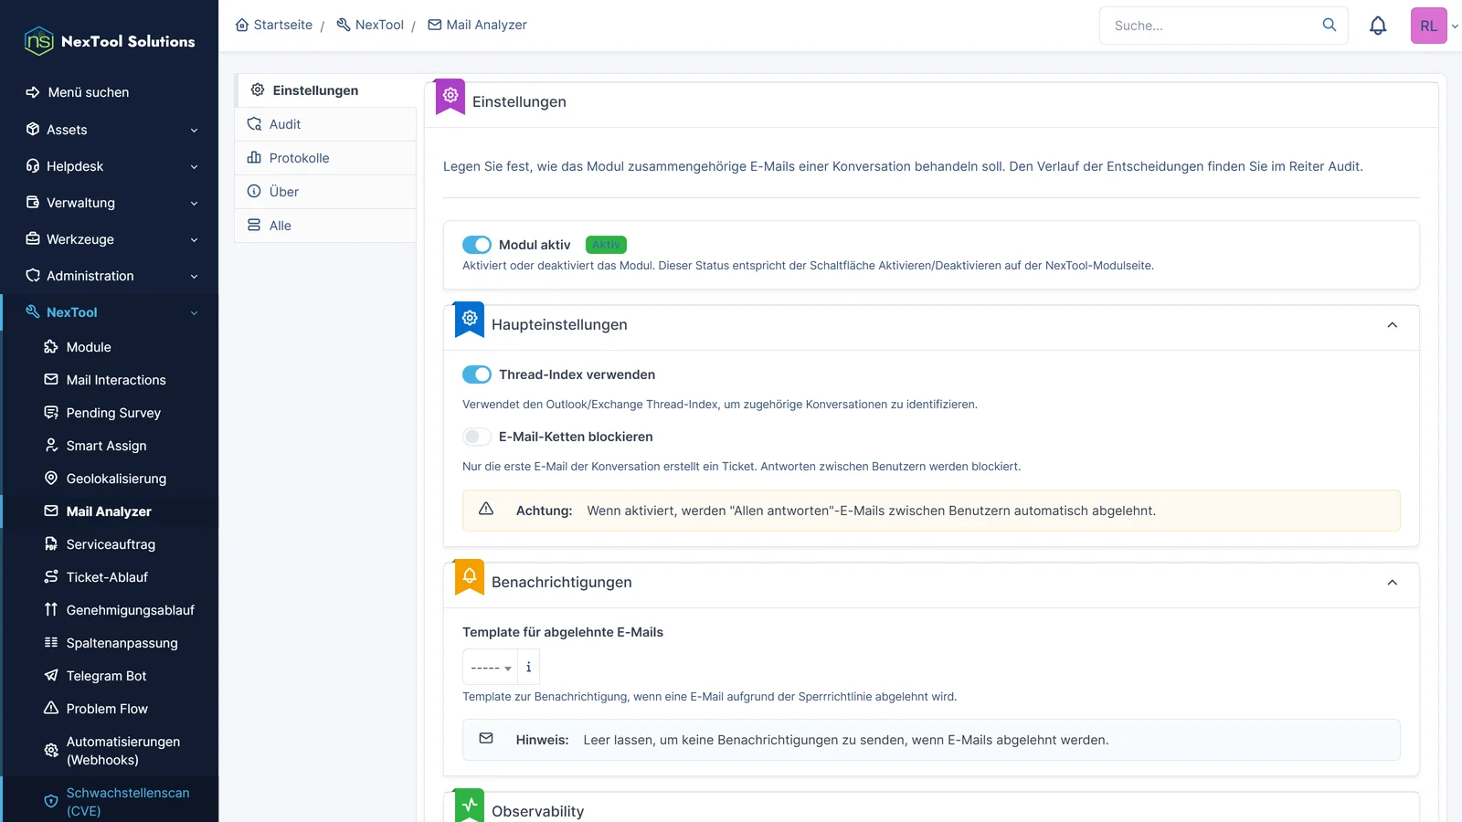1462x822 pixels.
Task: Click the notification bell icon
Action: click(x=1378, y=26)
